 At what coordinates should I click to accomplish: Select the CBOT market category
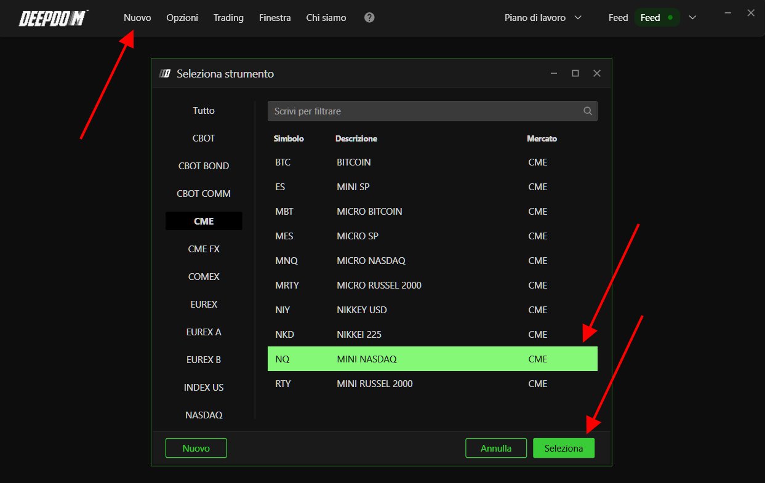click(204, 138)
